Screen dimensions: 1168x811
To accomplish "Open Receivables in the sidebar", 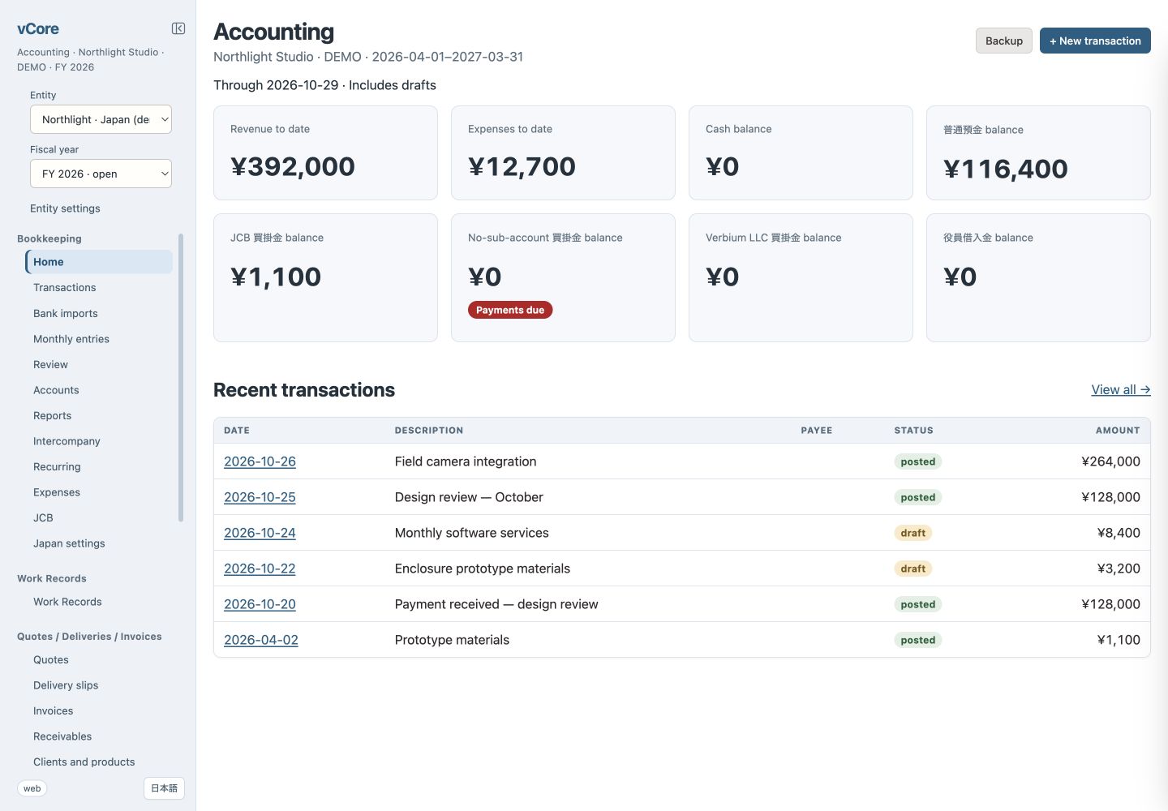I will [62, 736].
